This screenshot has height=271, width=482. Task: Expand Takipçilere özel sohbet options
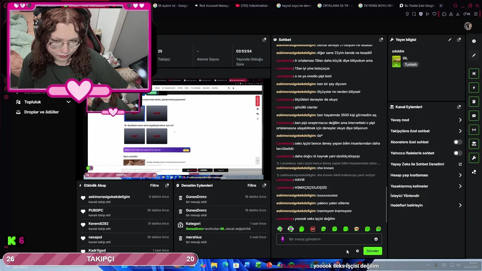[x=460, y=131]
